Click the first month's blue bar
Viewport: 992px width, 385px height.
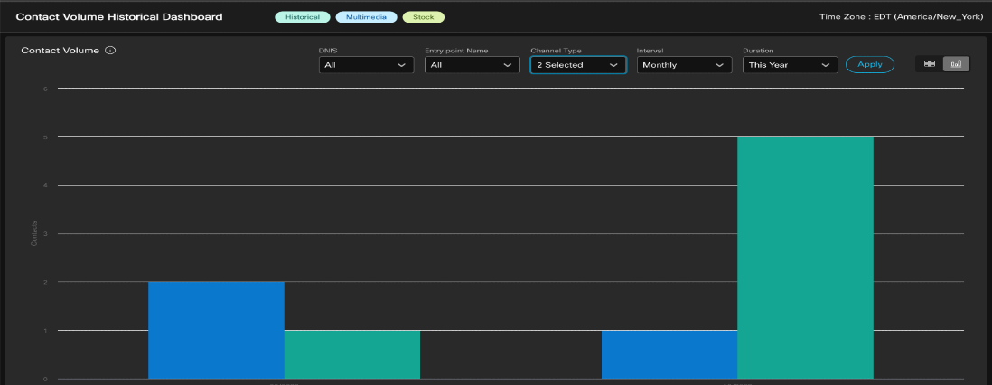pyautogui.click(x=216, y=330)
